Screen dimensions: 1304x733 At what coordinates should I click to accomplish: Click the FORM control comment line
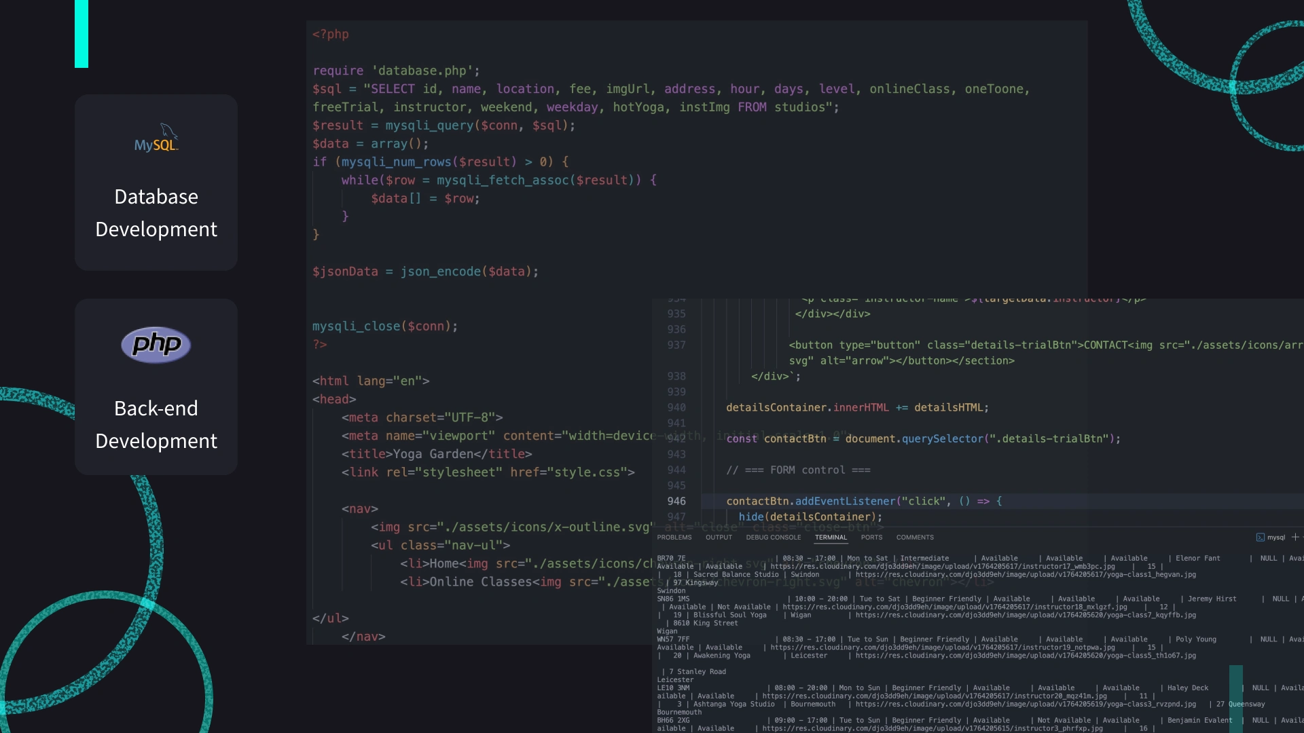(x=798, y=470)
